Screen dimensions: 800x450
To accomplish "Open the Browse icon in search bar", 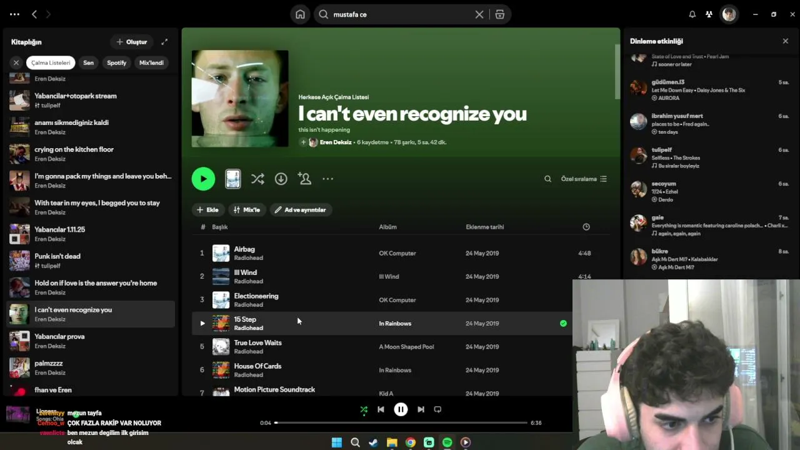I will coord(500,14).
